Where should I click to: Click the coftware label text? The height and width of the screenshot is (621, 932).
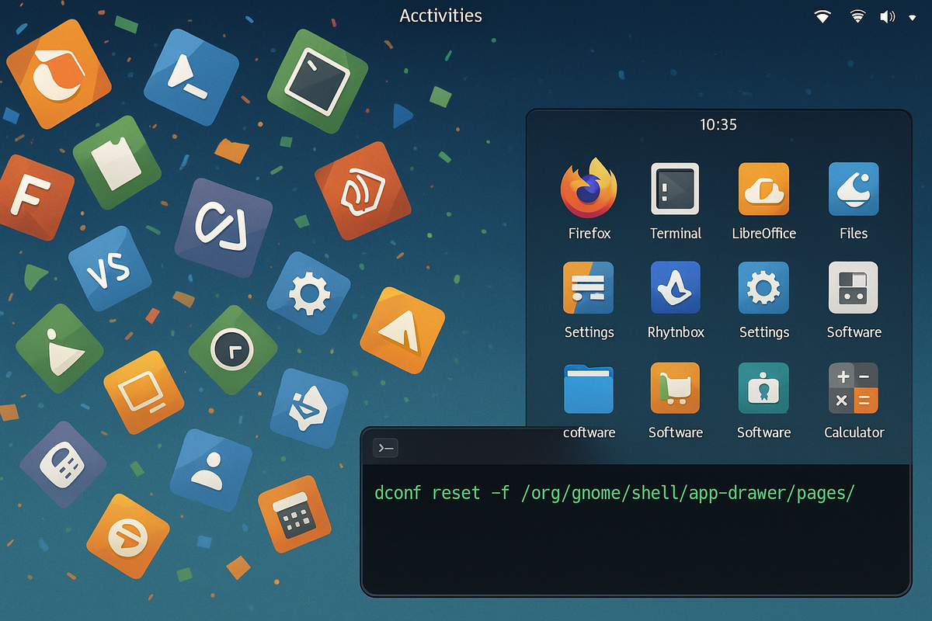pos(589,432)
